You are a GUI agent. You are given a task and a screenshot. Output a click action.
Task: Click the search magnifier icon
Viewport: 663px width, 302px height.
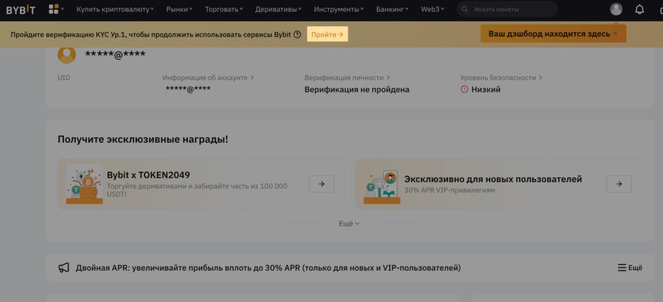465,9
